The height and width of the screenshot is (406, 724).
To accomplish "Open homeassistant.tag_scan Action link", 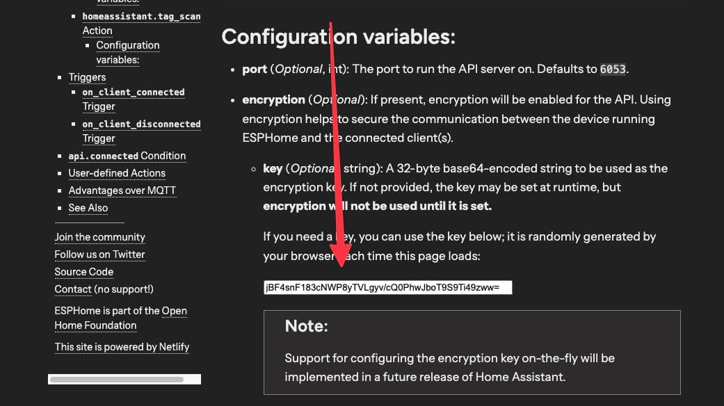I will 141,24.
